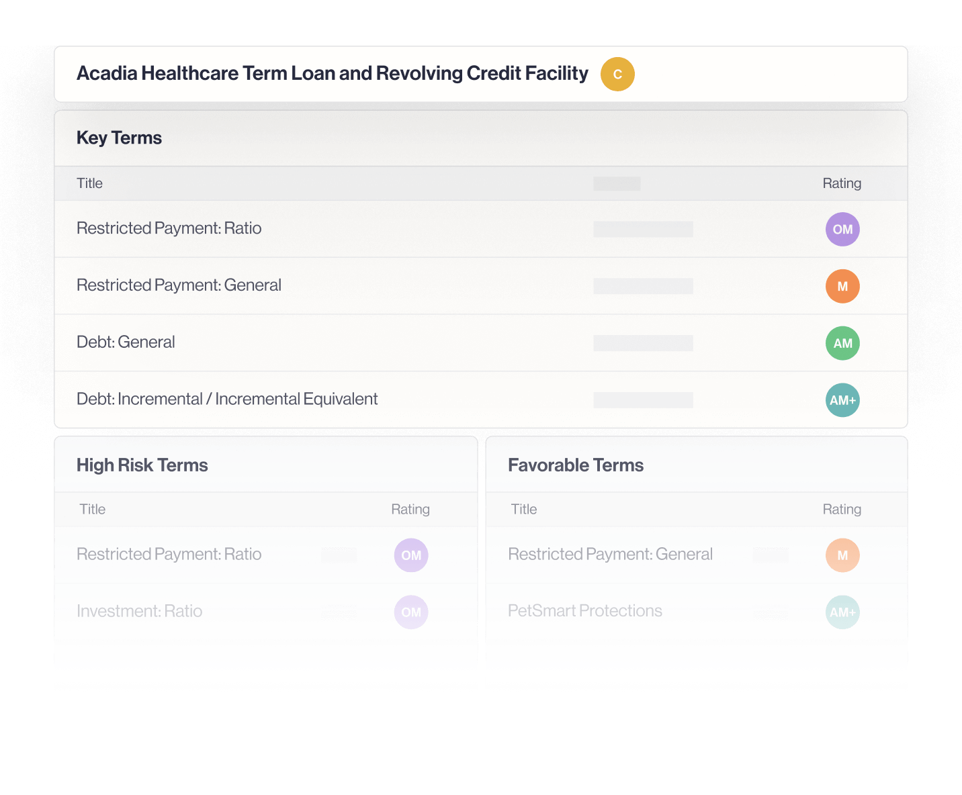962x795 pixels.
Task: Open the Debt: General term details
Action: pyautogui.click(x=126, y=342)
